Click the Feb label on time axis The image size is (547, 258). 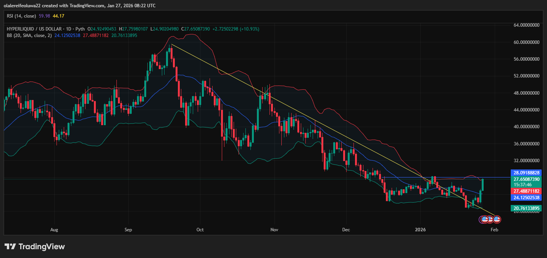pyautogui.click(x=494, y=230)
